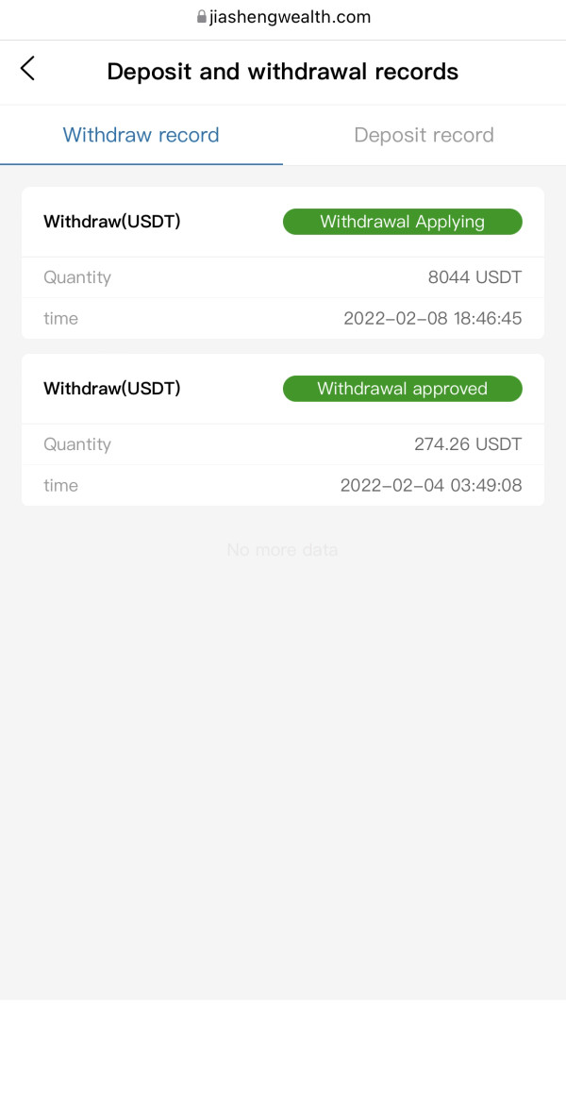Tap the 2022-02-08 18:46:45 timestamp
The width and height of the screenshot is (566, 1120).
click(433, 319)
